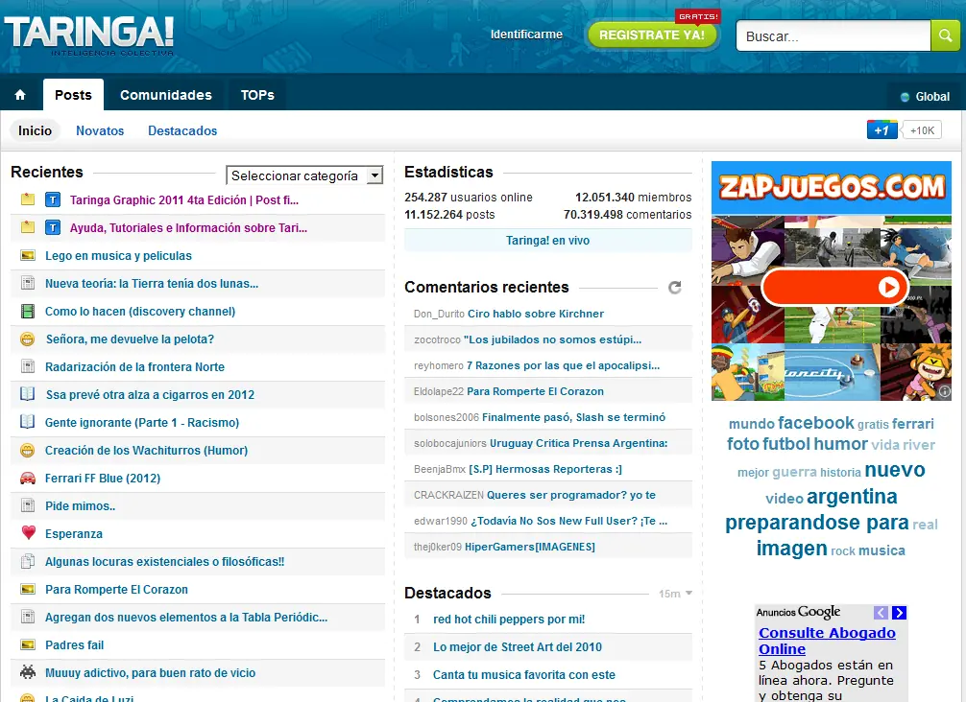Viewport: 966px width, 702px height.
Task: Open comment Ciro hablo sobre Kirchner
Action: tap(536, 314)
